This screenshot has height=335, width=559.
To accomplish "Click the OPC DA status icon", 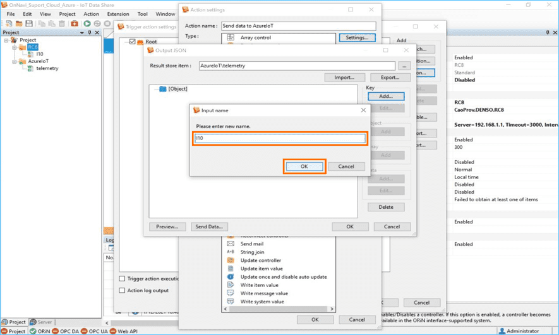I will click(55, 331).
